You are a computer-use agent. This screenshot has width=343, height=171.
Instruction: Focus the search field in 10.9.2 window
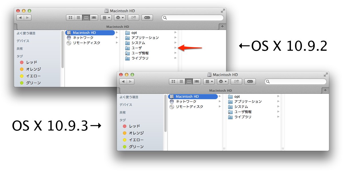tap(193, 18)
